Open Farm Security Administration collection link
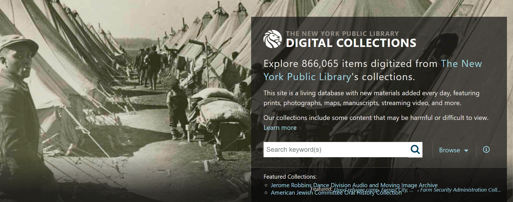This screenshot has width=513, height=202. point(460,190)
